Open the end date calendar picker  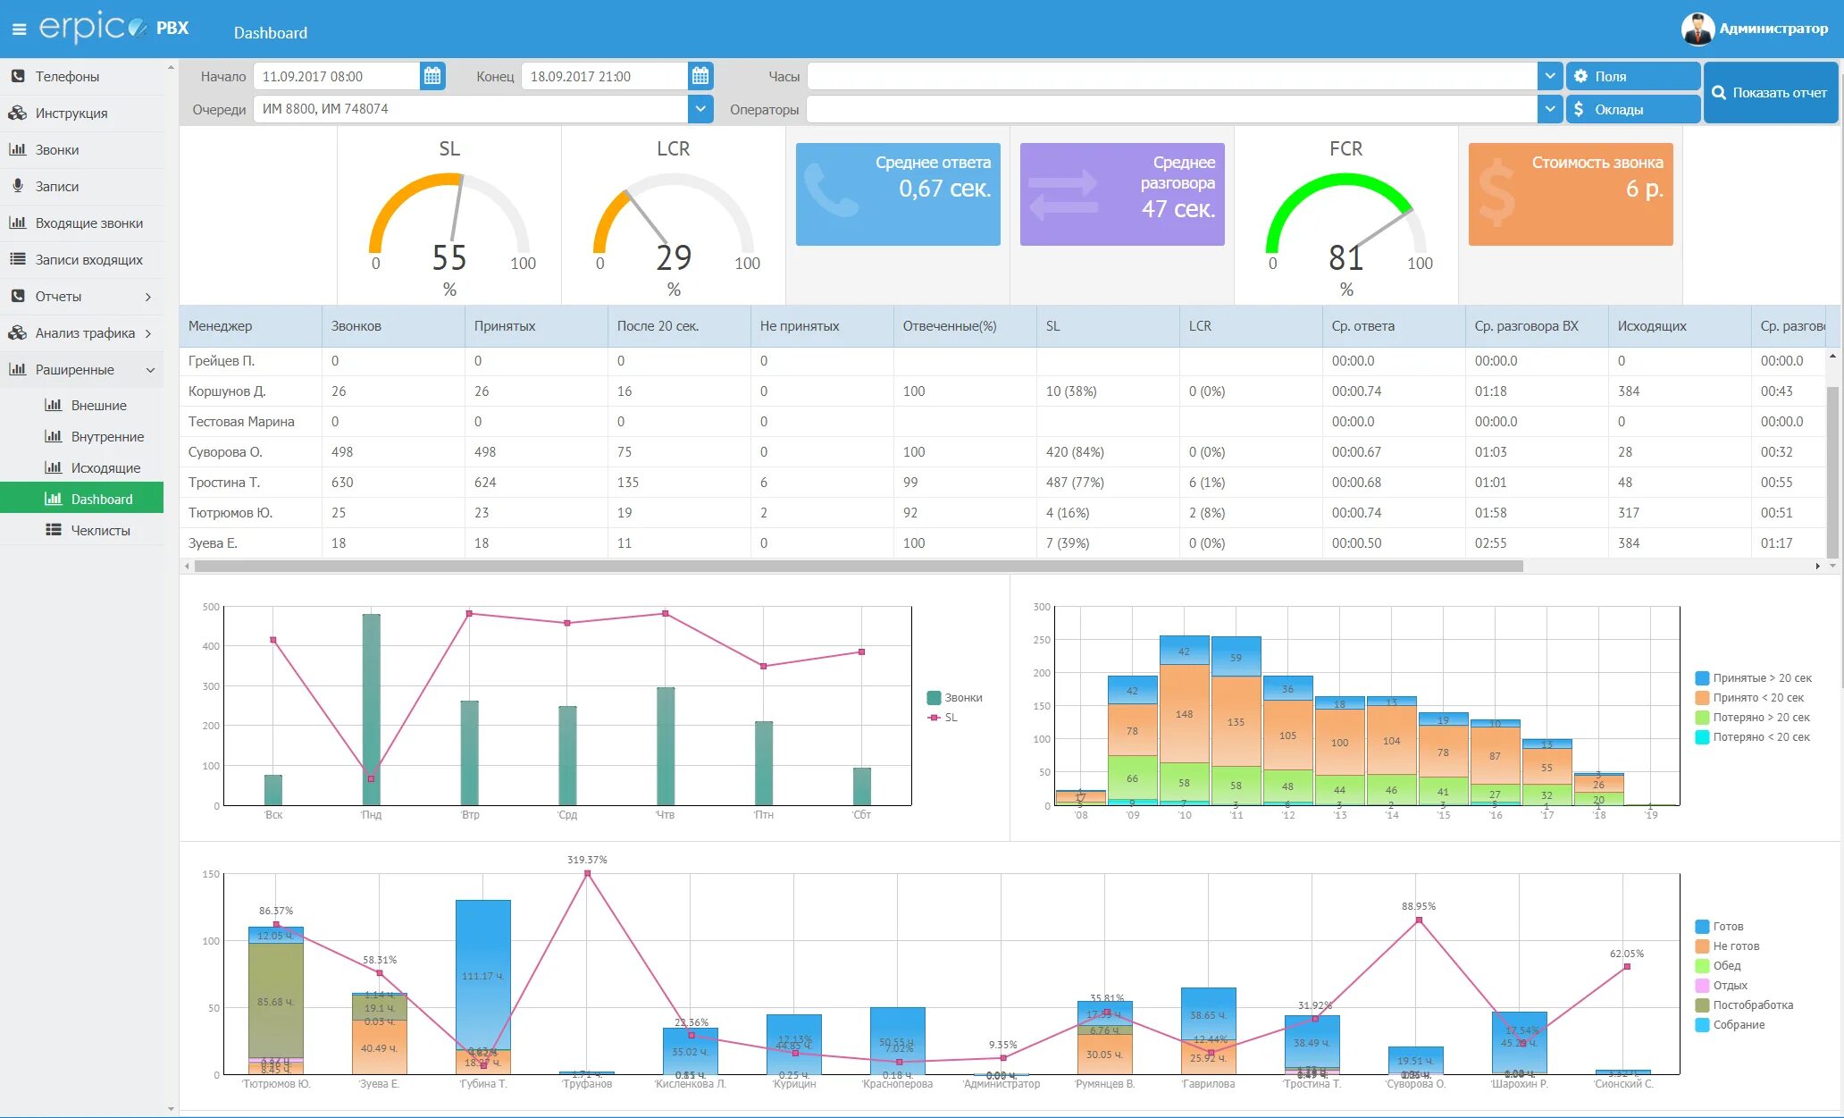[x=700, y=76]
